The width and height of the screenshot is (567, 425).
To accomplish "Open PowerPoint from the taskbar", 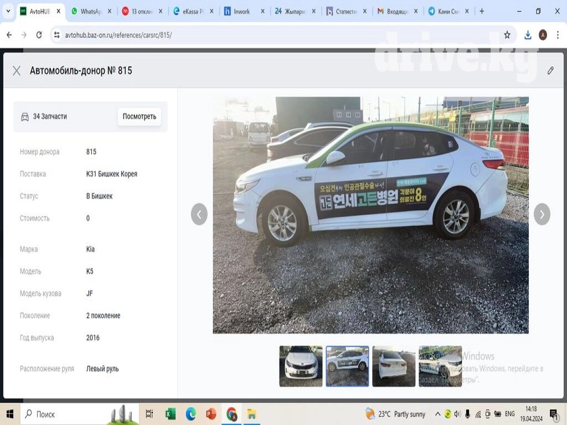I will click(x=211, y=414).
